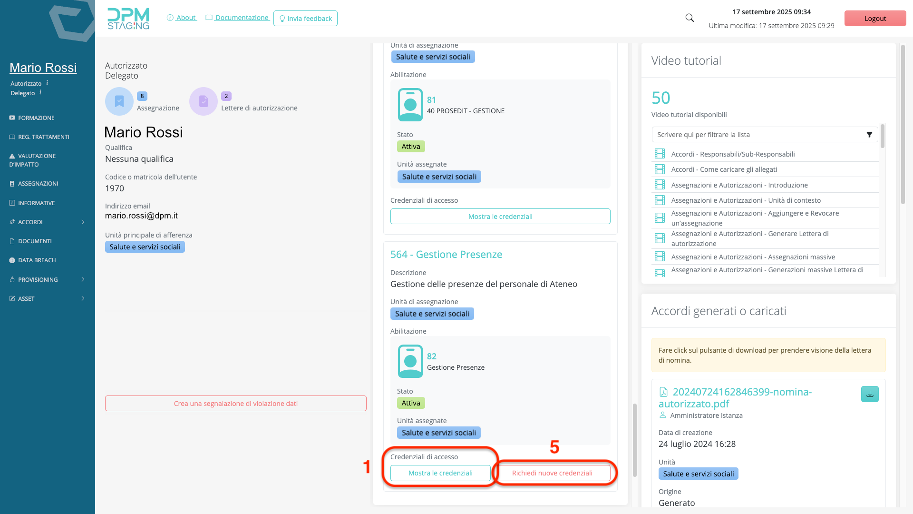The height and width of the screenshot is (514, 913).
Task: Click the Lettere di autorizzazione document icon
Action: (204, 101)
